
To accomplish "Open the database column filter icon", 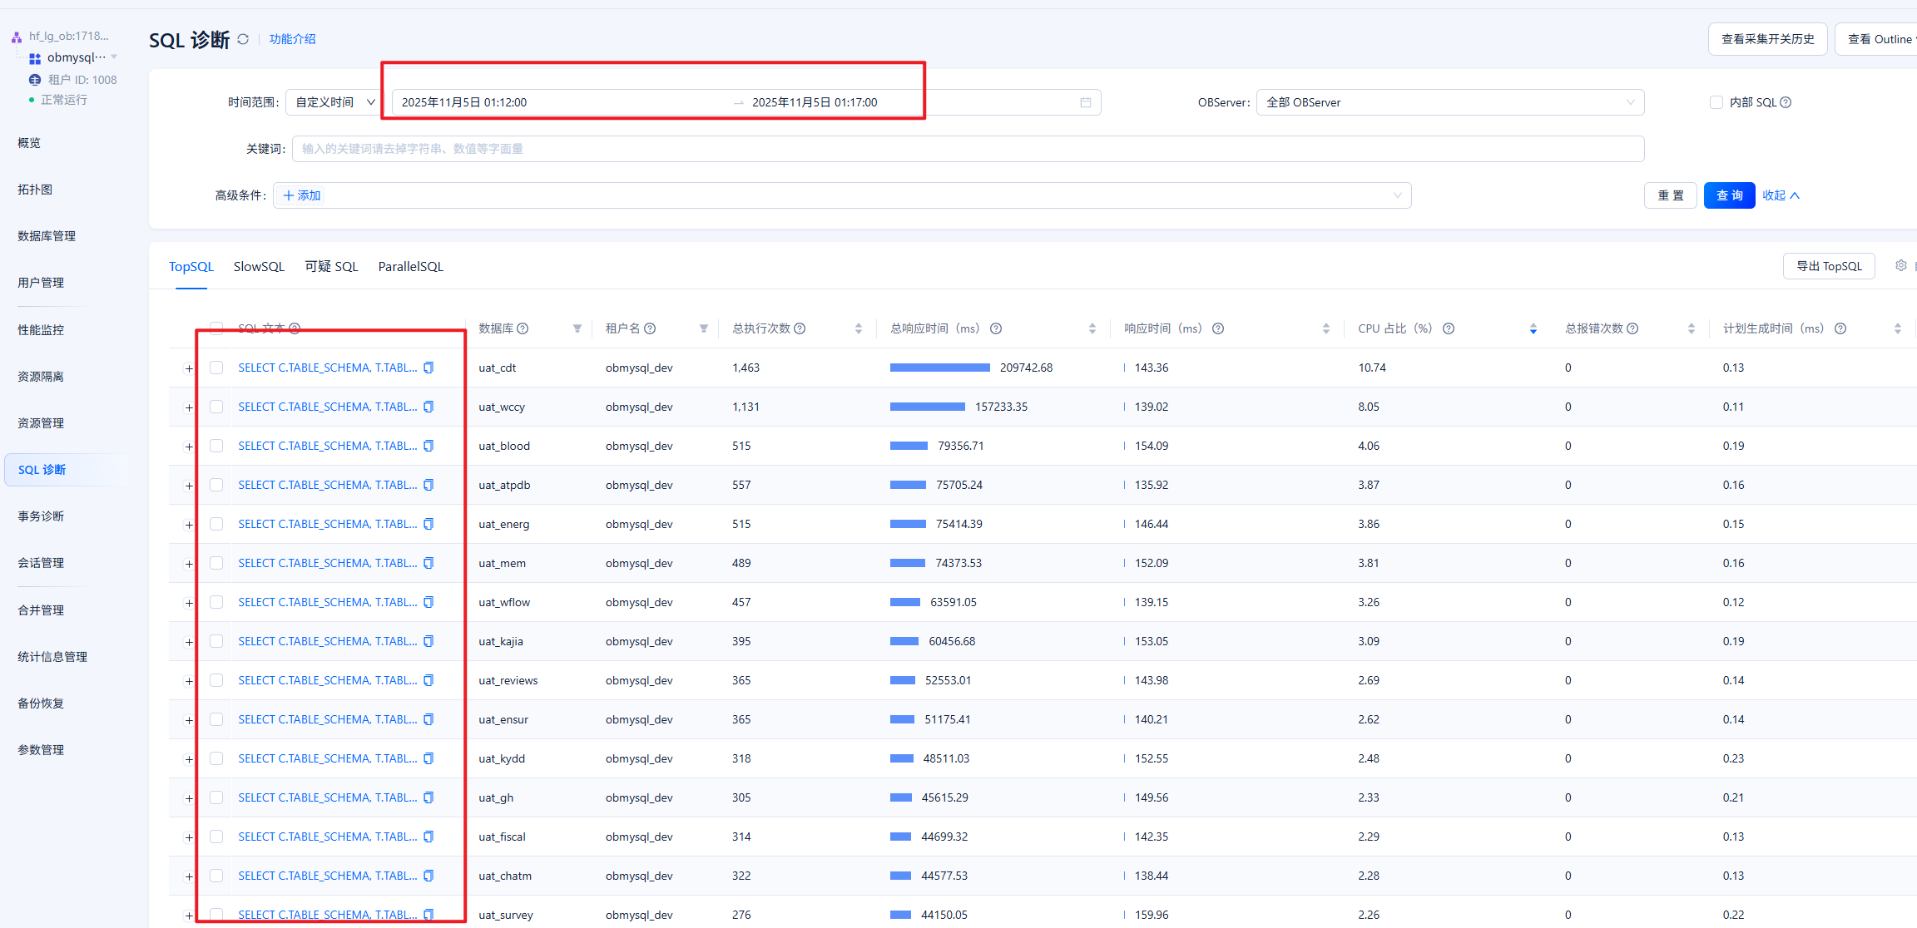I will click(x=577, y=328).
